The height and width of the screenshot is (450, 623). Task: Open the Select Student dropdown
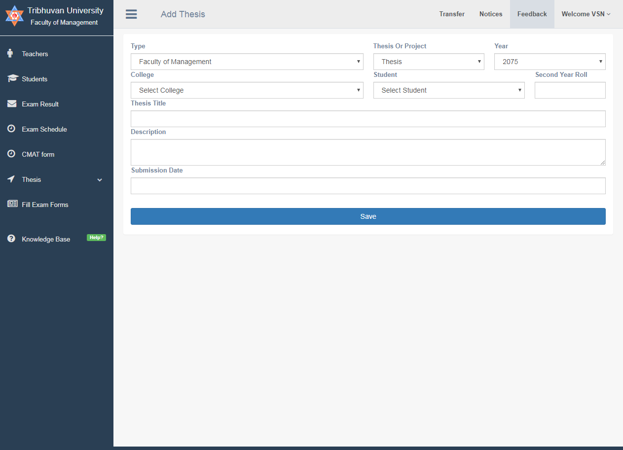pos(448,90)
